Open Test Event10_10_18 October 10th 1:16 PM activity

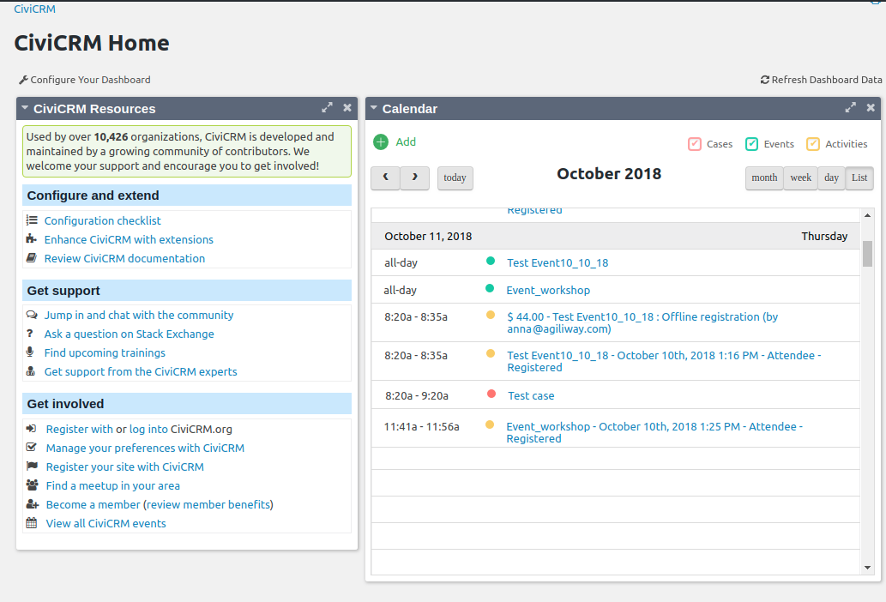[664, 361]
